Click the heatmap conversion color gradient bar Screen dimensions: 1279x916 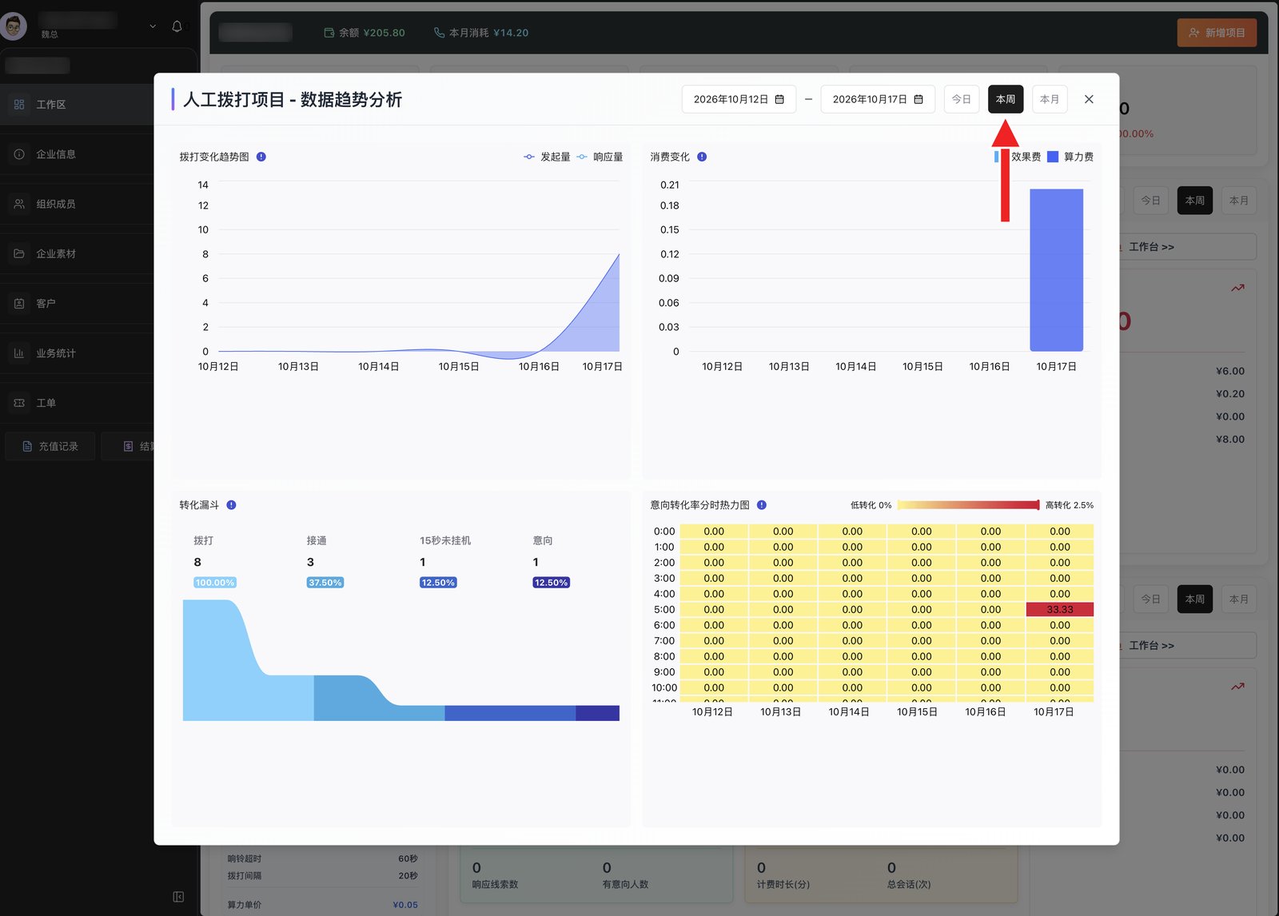click(968, 505)
